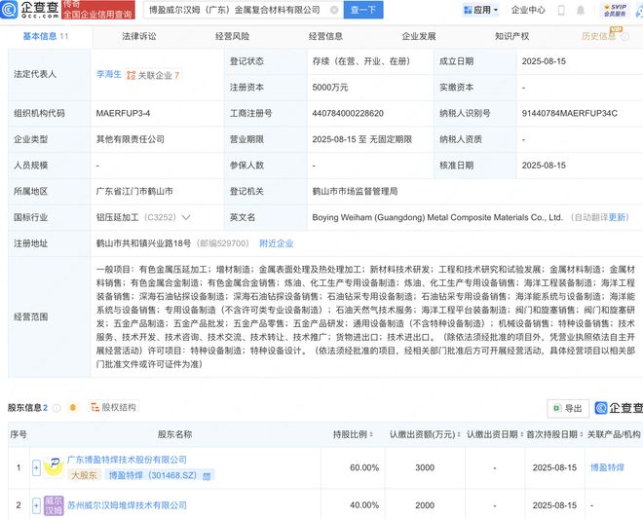Click the 股东信息 info icon
The width and height of the screenshot is (643, 519).
coord(57,408)
